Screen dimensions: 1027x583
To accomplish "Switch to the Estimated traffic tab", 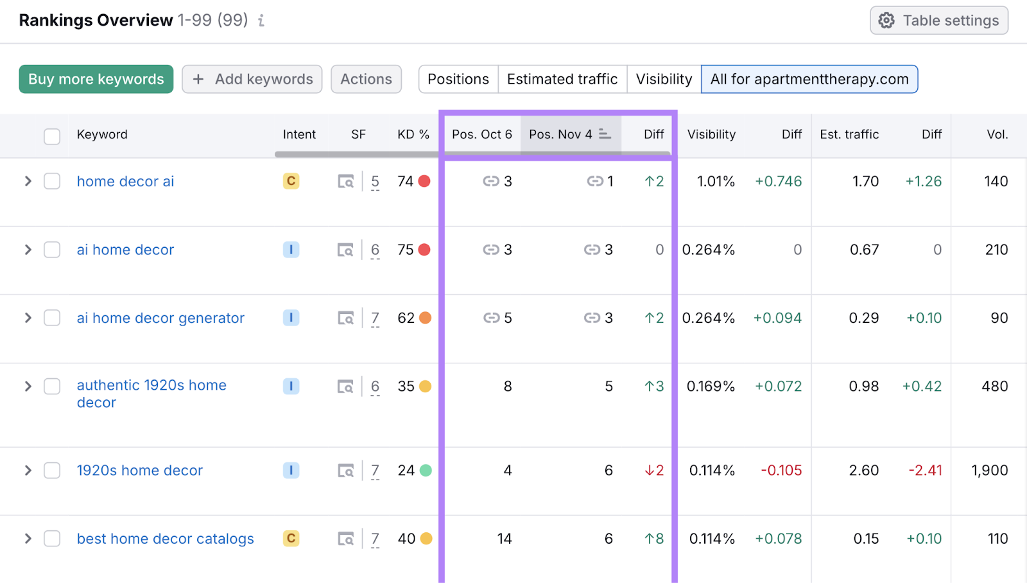I will 562,79.
